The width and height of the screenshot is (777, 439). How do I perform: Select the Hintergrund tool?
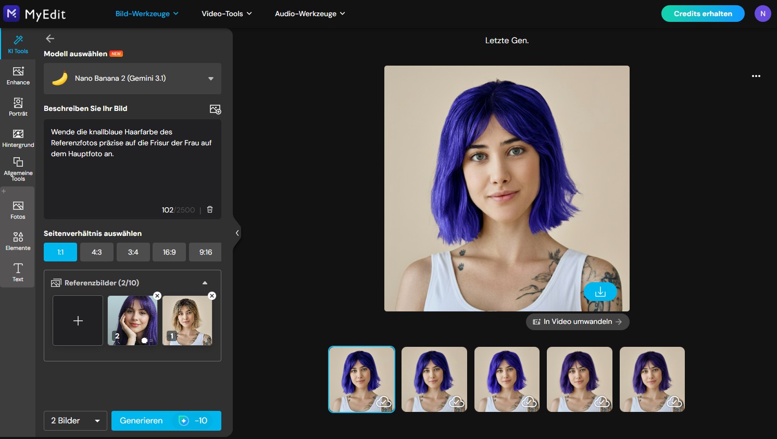click(x=18, y=137)
